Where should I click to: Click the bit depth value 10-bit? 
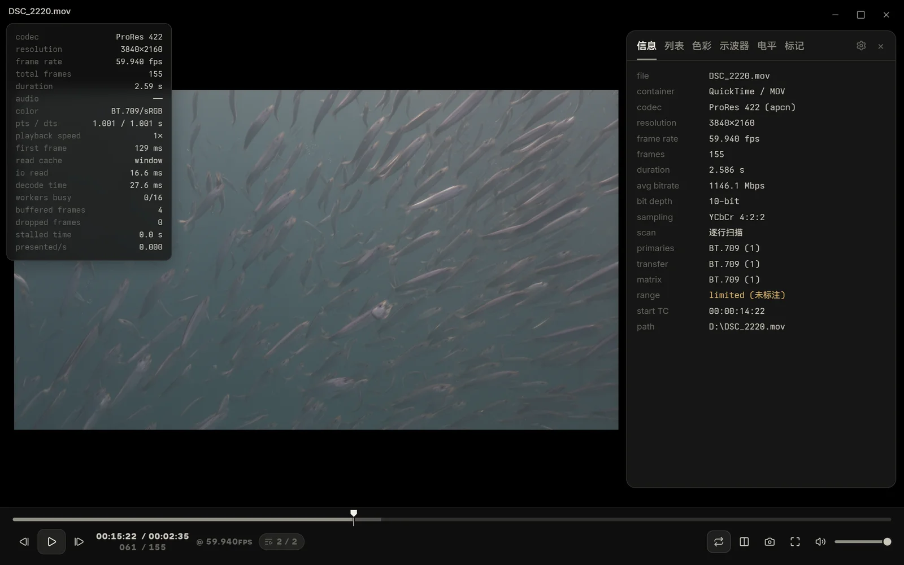click(x=724, y=202)
